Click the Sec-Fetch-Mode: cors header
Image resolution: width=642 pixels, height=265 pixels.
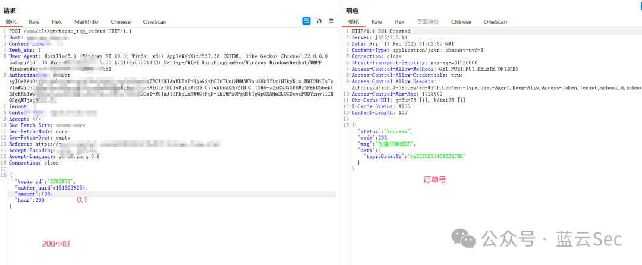pos(38,132)
